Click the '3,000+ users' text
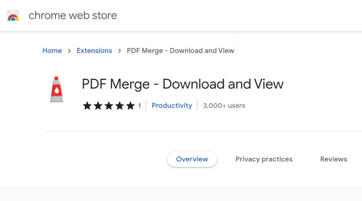The width and height of the screenshot is (362, 201). [x=224, y=106]
